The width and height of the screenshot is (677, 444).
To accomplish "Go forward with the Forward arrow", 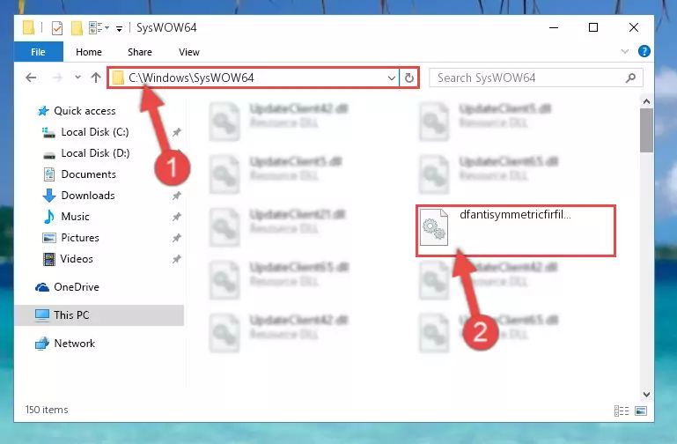I will coord(57,78).
